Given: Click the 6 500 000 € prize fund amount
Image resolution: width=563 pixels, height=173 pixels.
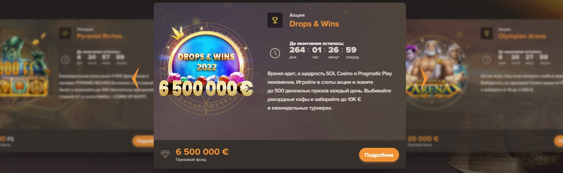Looking at the screenshot, I should [202, 151].
